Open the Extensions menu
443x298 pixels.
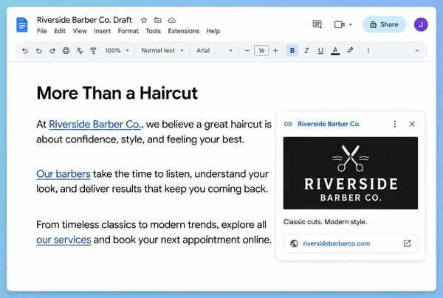point(183,31)
